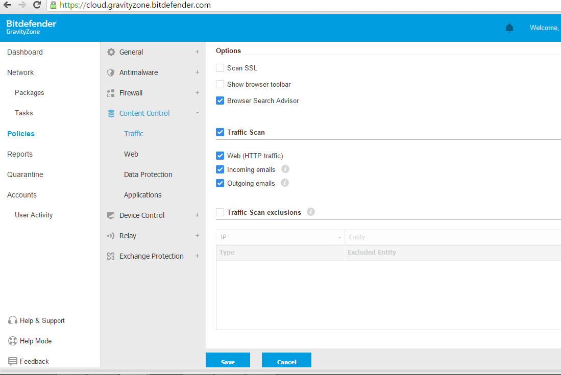The image size is (561, 375).
Task: Expand Exchange Protection plus sign
Action: click(x=197, y=256)
